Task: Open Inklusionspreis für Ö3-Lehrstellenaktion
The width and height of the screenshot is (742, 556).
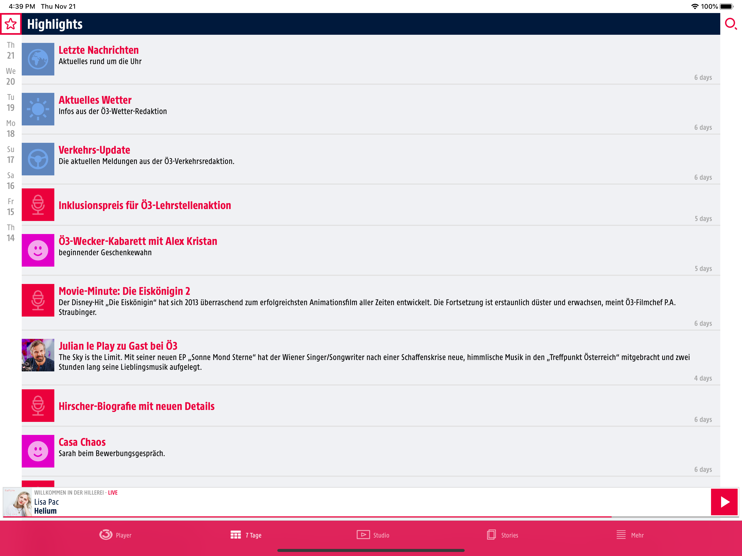Action: click(x=144, y=205)
